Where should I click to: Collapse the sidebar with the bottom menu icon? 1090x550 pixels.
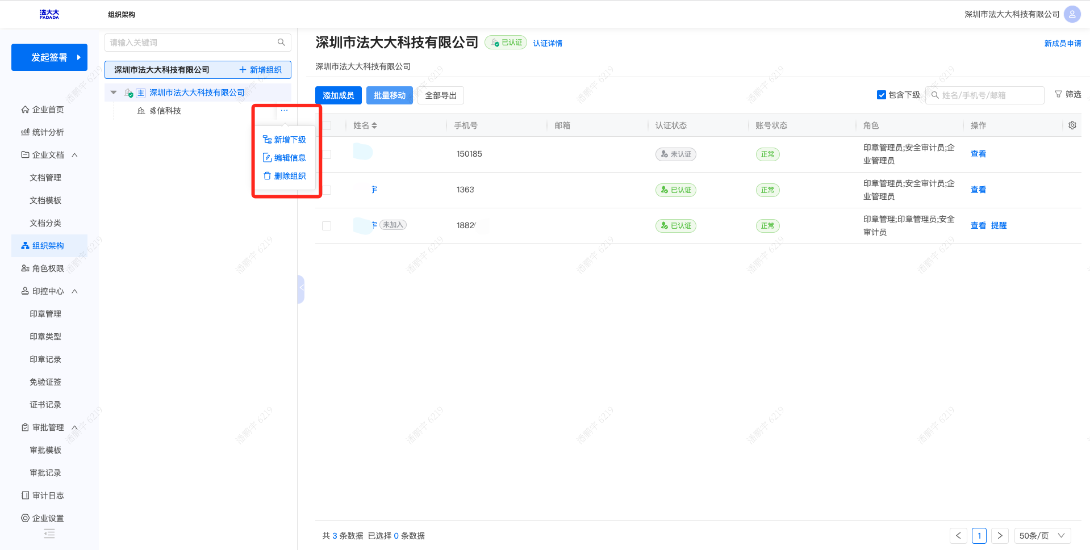49,534
